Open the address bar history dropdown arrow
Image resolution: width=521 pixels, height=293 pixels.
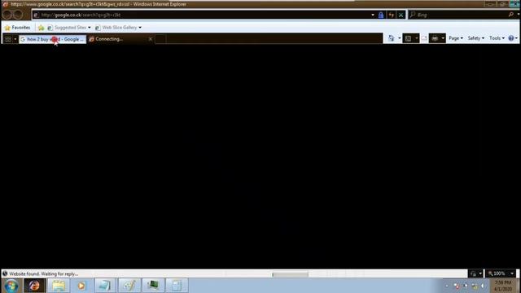click(x=373, y=15)
